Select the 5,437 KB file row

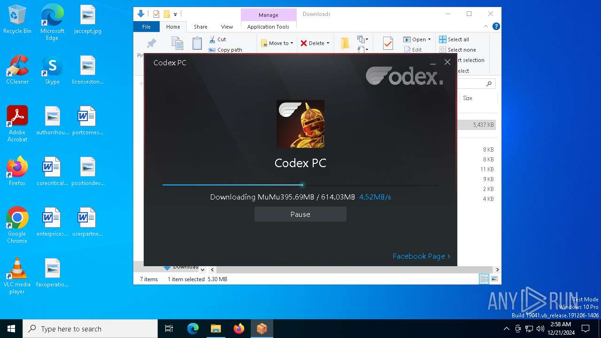coord(478,125)
